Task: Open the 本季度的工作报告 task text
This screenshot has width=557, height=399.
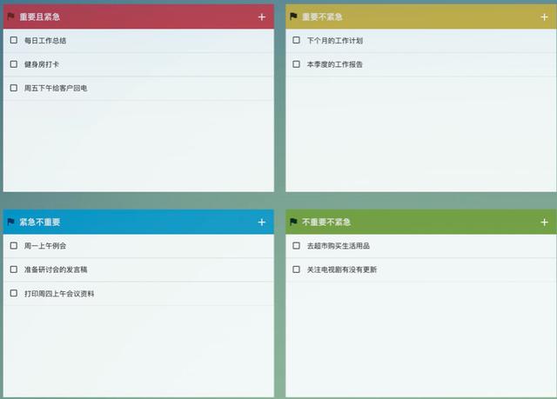Action: click(335, 64)
